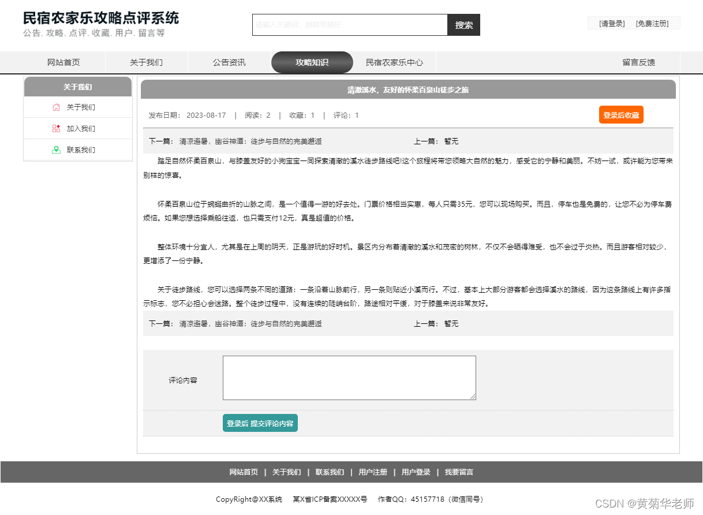Click the grid icon next to 加入我们
Image resolution: width=703 pixels, height=515 pixels.
[x=55, y=128]
